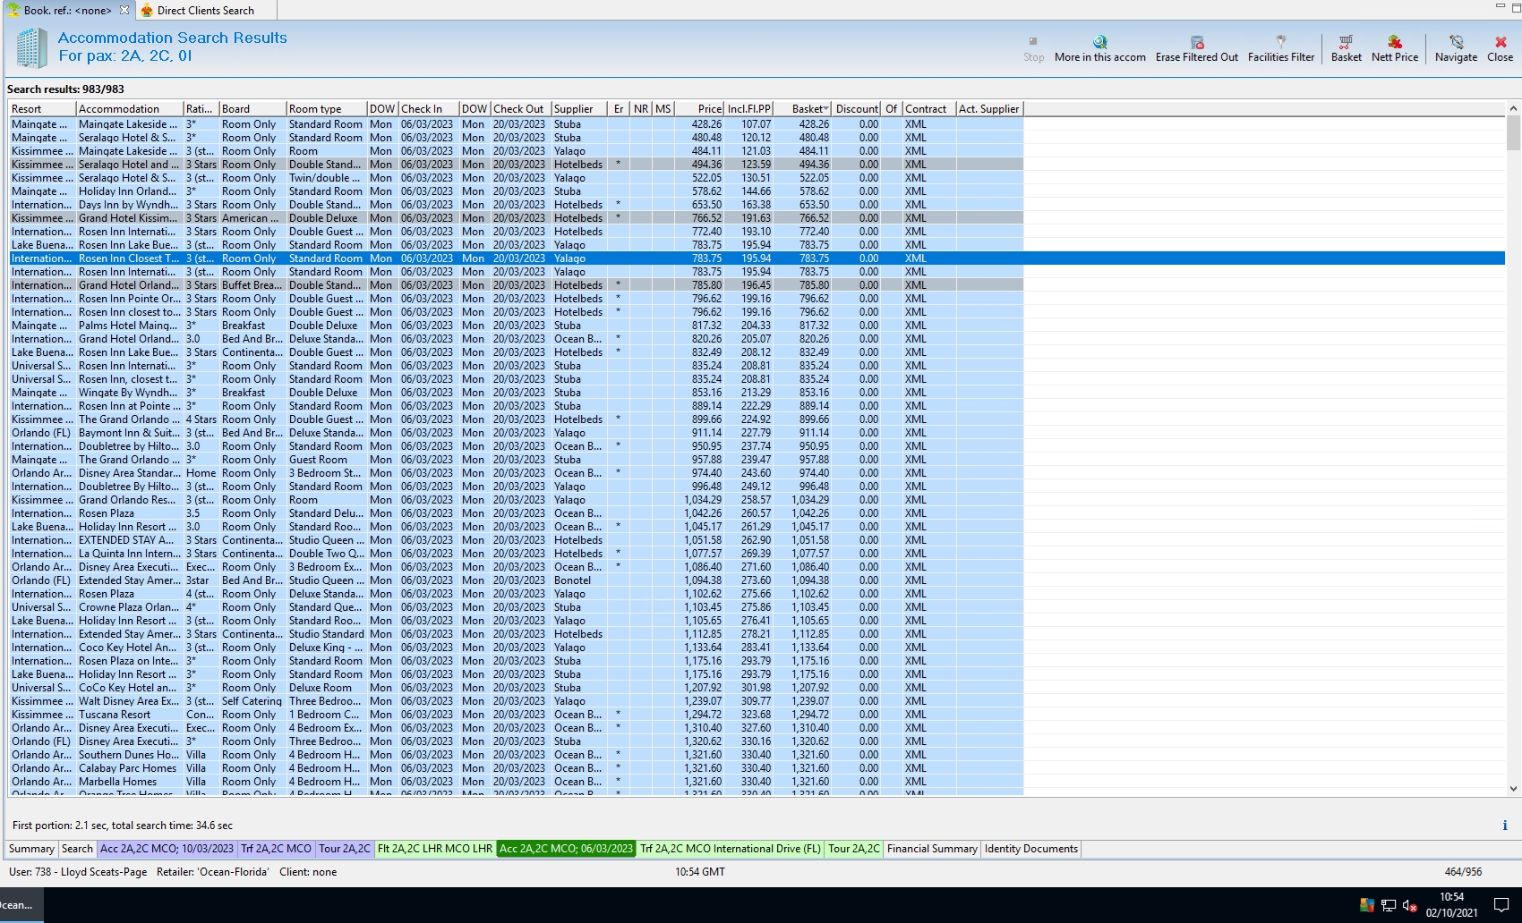This screenshot has width=1522, height=923.
Task: Toggle sort on the Basket column header
Action: click(x=804, y=109)
